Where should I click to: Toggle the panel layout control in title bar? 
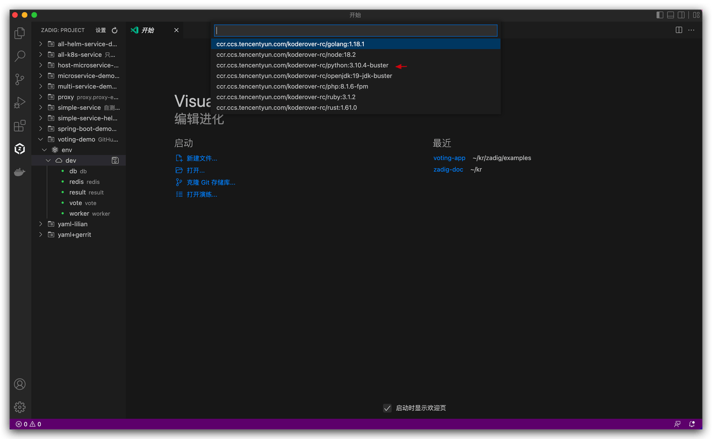[670, 14]
